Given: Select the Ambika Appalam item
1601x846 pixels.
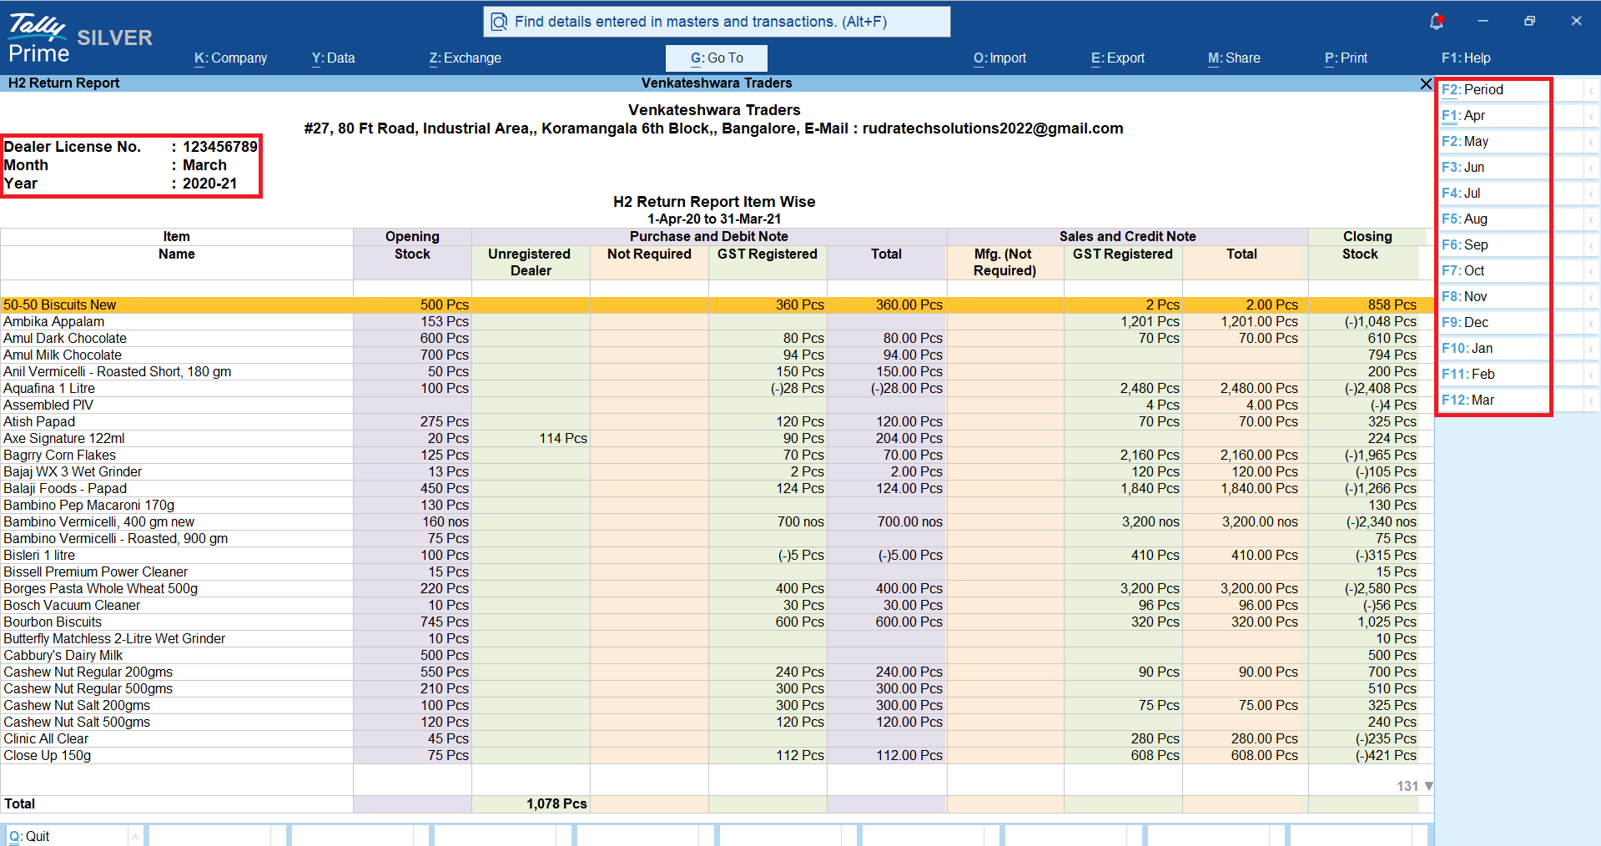Looking at the screenshot, I should point(54,322).
